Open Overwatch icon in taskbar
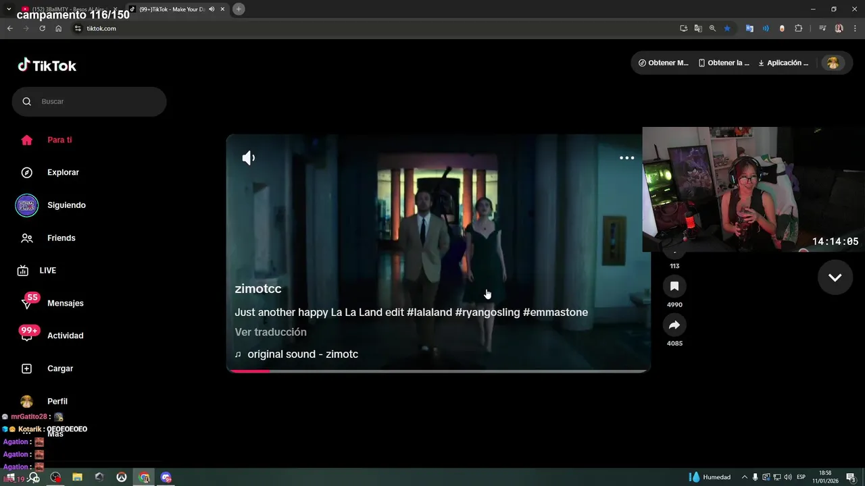Screen dimensions: 865x486 [x=122, y=477]
